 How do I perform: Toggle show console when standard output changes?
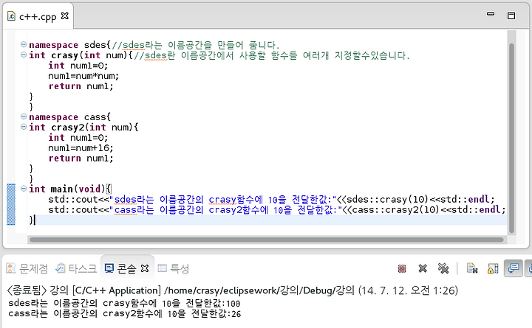click(x=513, y=269)
